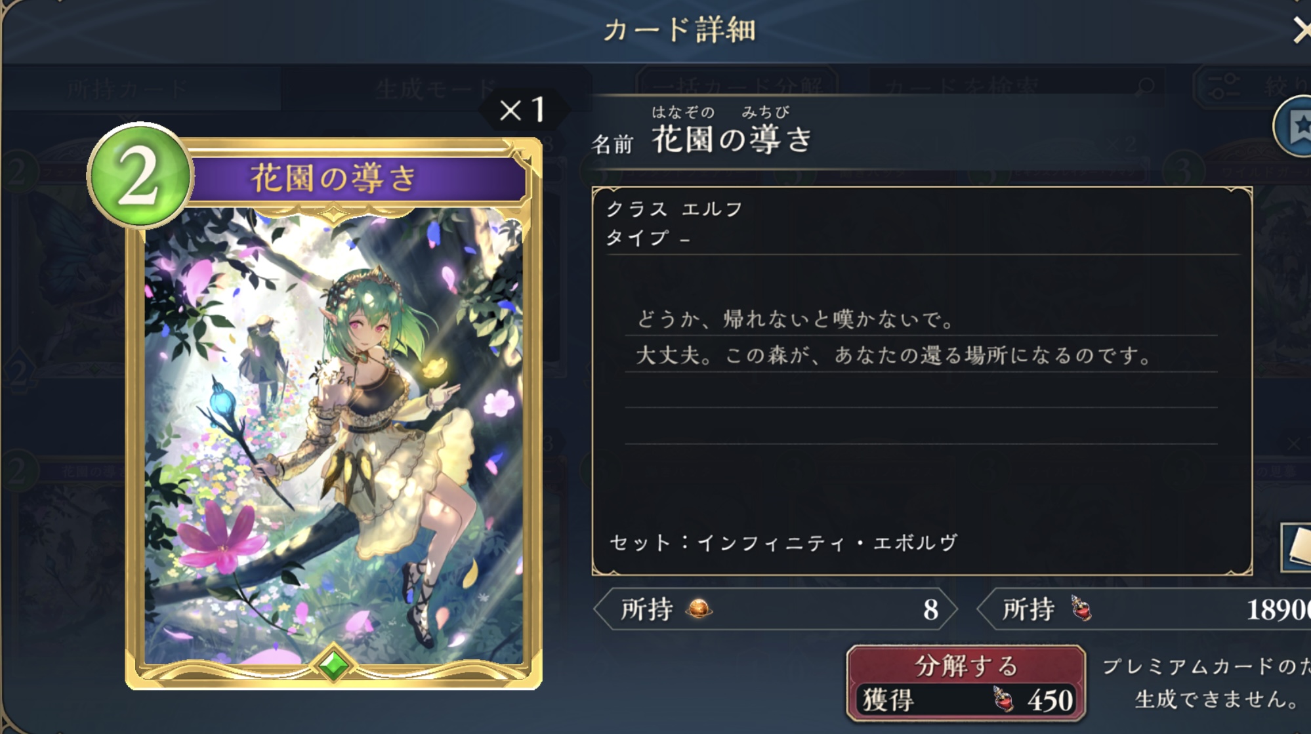Screen dimensions: 1311x734
Task: Click the 分解する button
Action: coord(966,683)
